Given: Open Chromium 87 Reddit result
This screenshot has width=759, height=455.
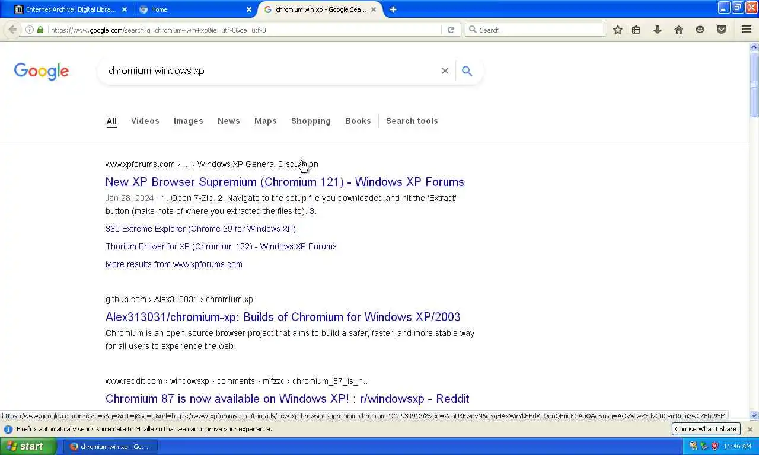Looking at the screenshot, I should [288, 399].
